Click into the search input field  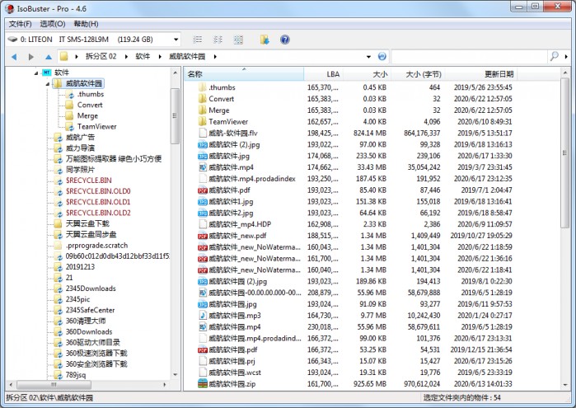tap(469, 57)
